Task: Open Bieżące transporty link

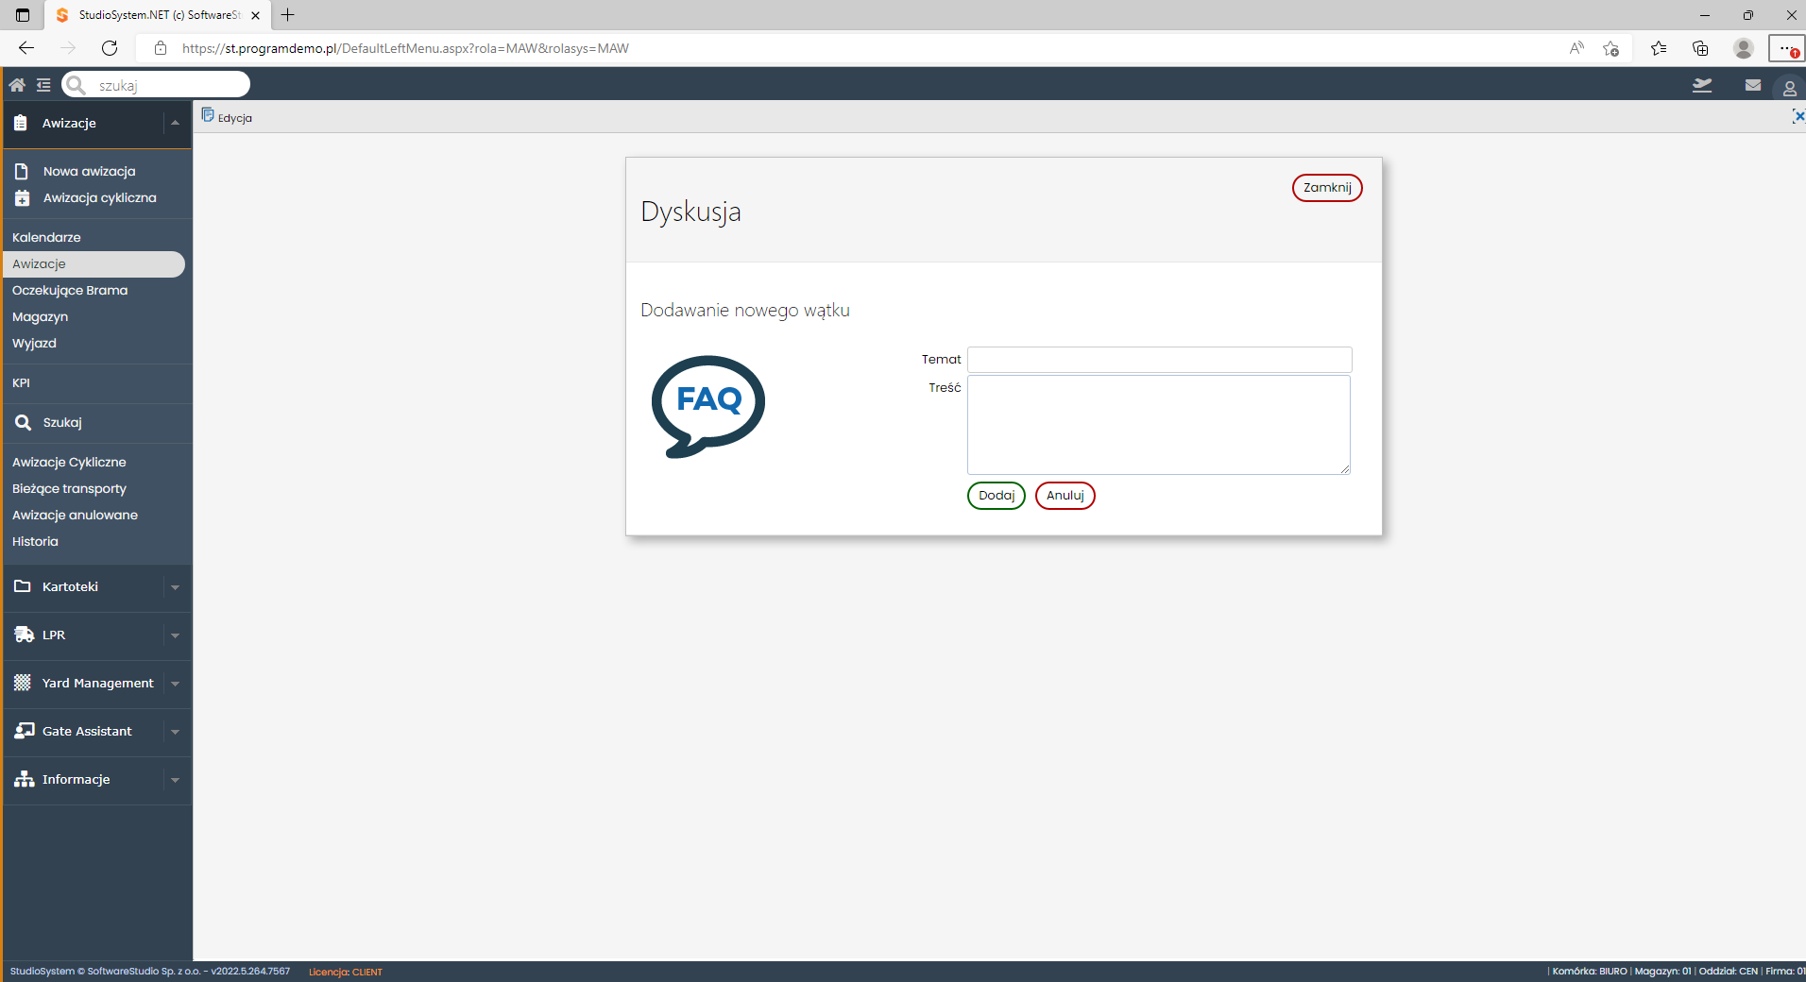Action: [x=69, y=488]
